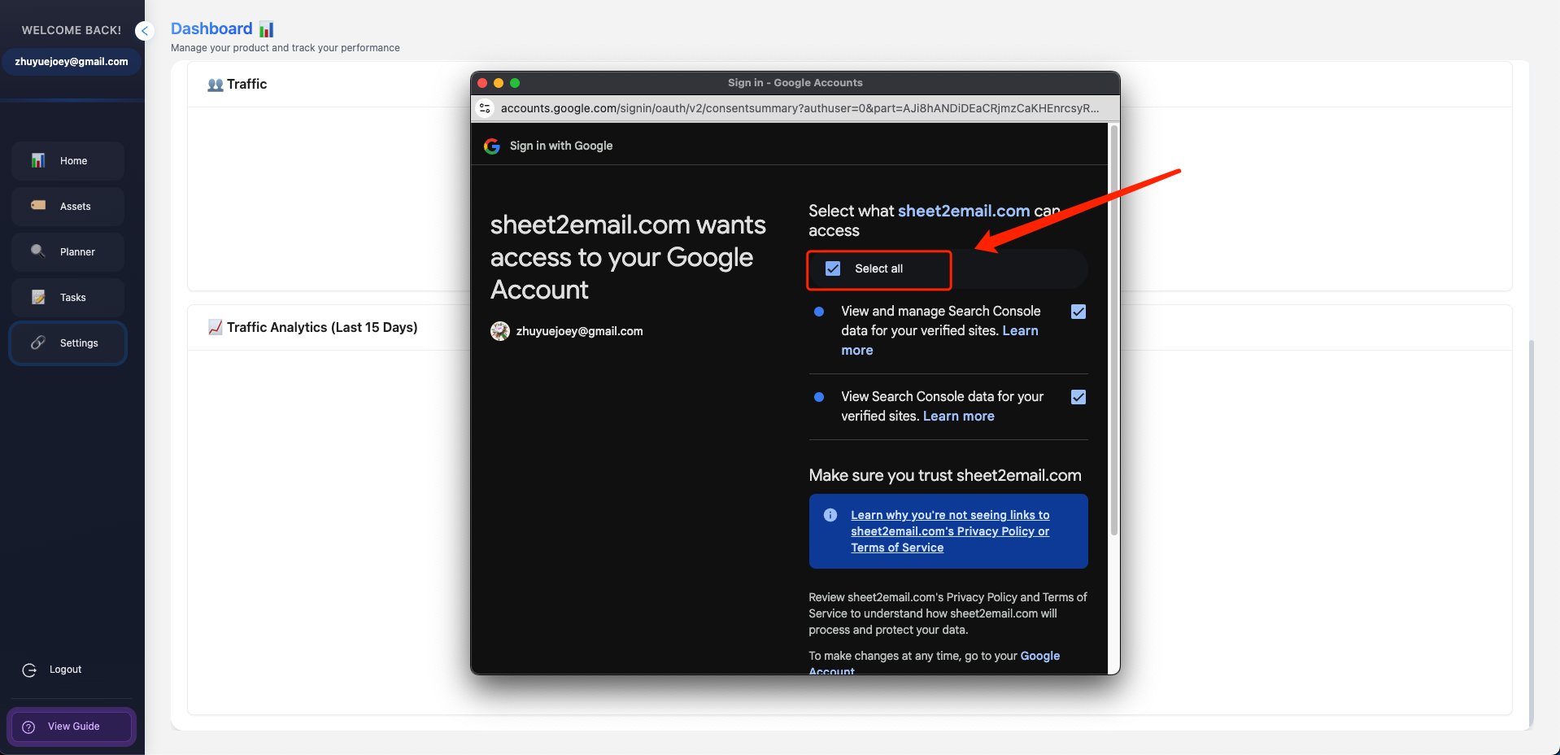1560x755 pixels.
Task: Click the zhuyuejoey@gmail.com account badge in sidebar
Action: pos(72,62)
